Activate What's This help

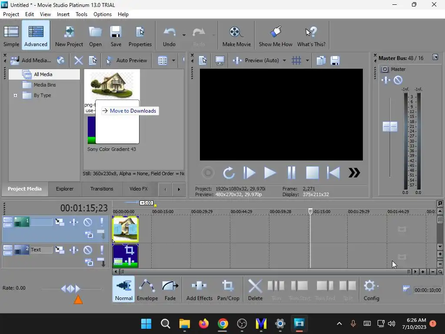(x=311, y=36)
